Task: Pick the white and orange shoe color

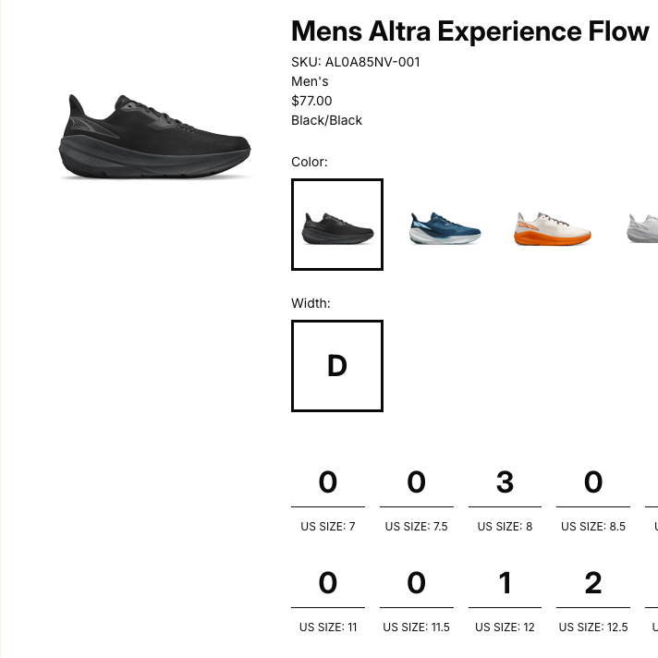Action: tap(552, 228)
